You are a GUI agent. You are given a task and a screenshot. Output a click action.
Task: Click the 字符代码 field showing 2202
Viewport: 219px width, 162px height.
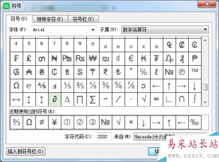click(x=104, y=137)
